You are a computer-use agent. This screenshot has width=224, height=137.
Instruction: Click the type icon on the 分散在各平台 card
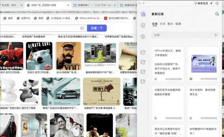point(155,118)
